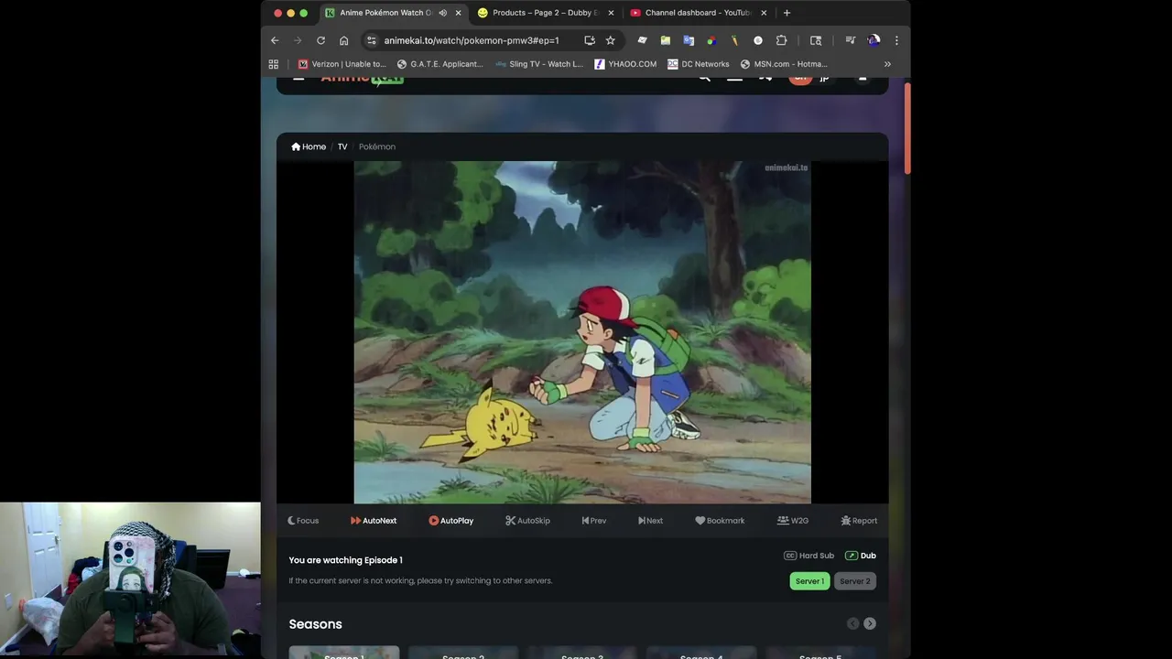Screen dimensions: 1172x659
Task: Open the Chrome profile avatar
Action: coord(874,40)
